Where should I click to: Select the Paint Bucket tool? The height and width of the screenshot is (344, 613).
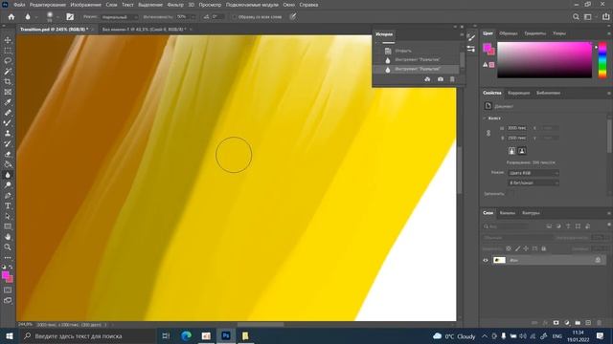point(8,164)
